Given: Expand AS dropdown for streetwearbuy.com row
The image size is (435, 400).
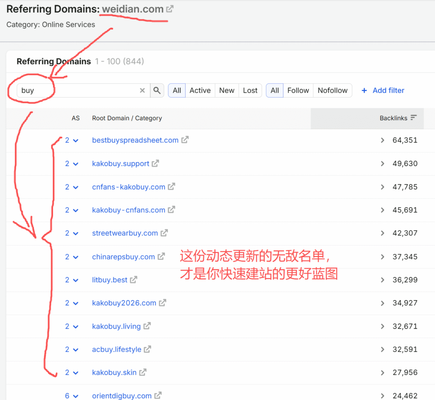Looking at the screenshot, I should [76, 234].
